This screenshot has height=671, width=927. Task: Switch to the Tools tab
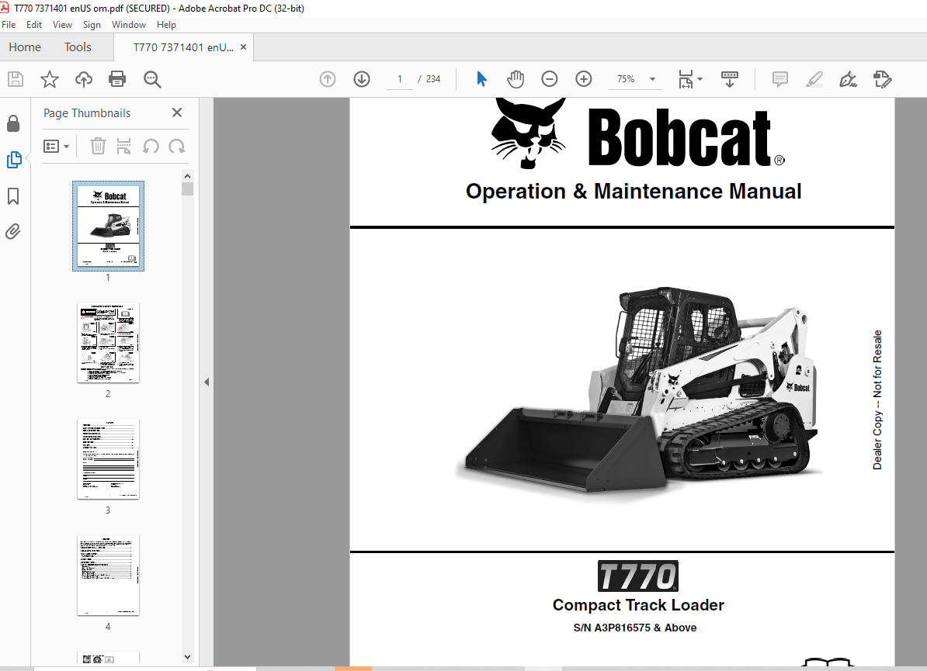78,47
